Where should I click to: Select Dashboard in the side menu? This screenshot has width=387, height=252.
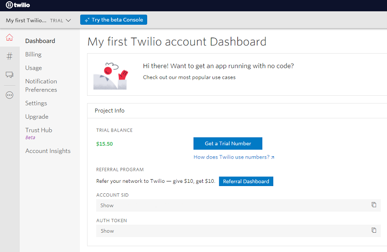coord(40,41)
